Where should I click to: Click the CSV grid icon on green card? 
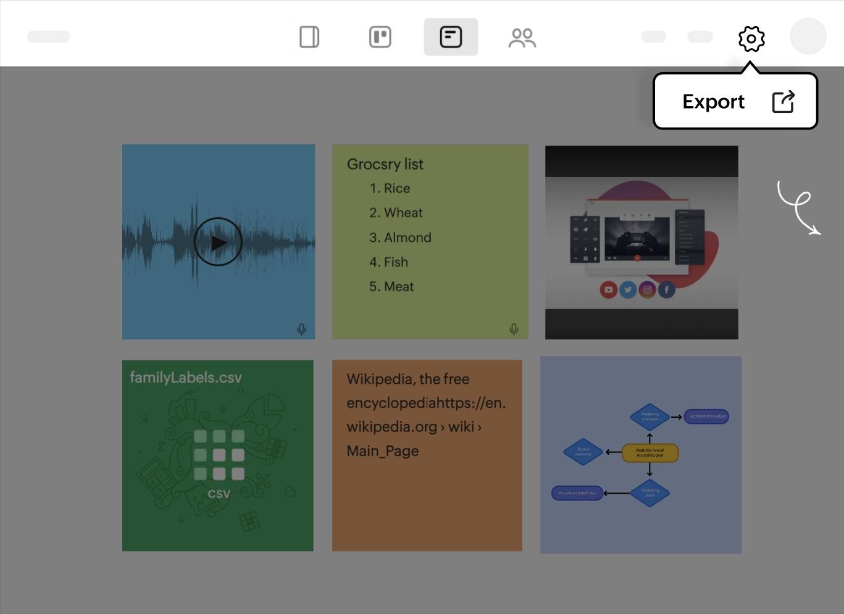click(x=219, y=455)
